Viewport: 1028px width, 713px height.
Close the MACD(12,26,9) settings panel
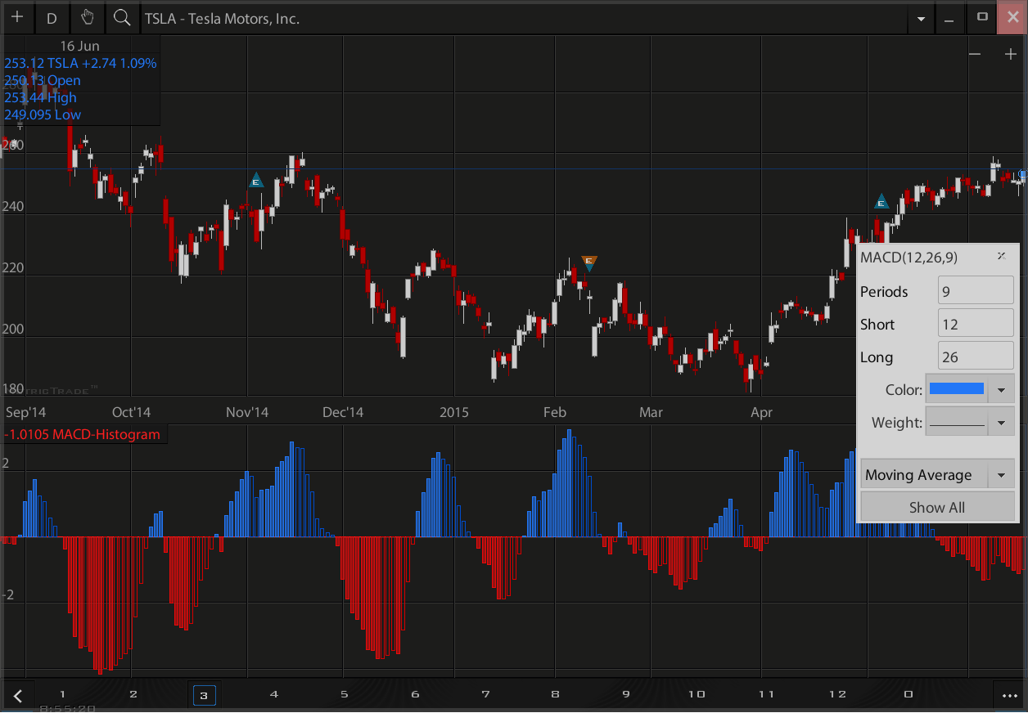point(1001,256)
